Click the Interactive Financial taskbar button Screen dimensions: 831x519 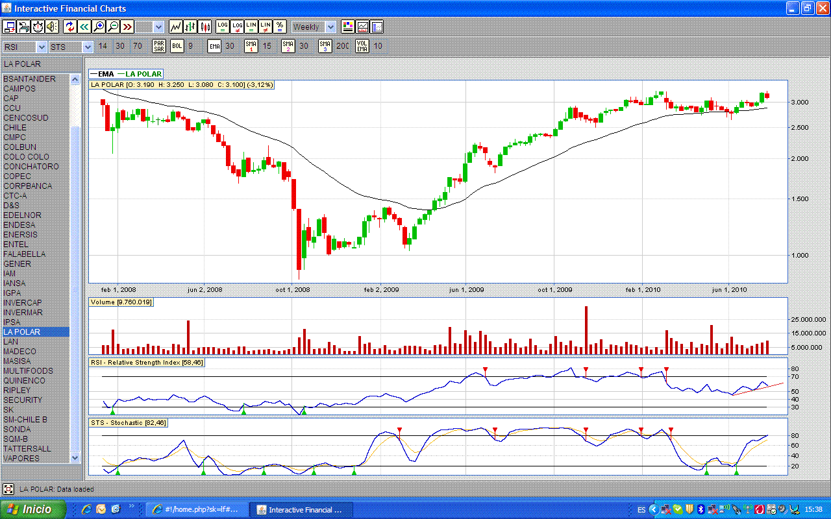(301, 509)
